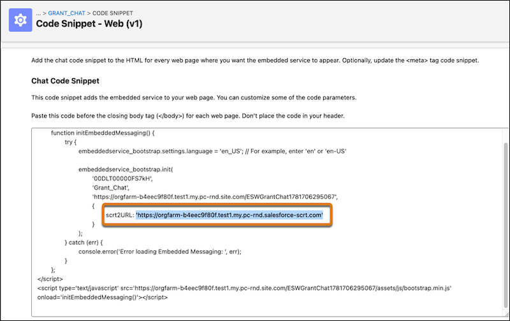Screen dimensions: 510x321
Task: Click the script src bootstrap.min.js line
Action: pos(244,288)
